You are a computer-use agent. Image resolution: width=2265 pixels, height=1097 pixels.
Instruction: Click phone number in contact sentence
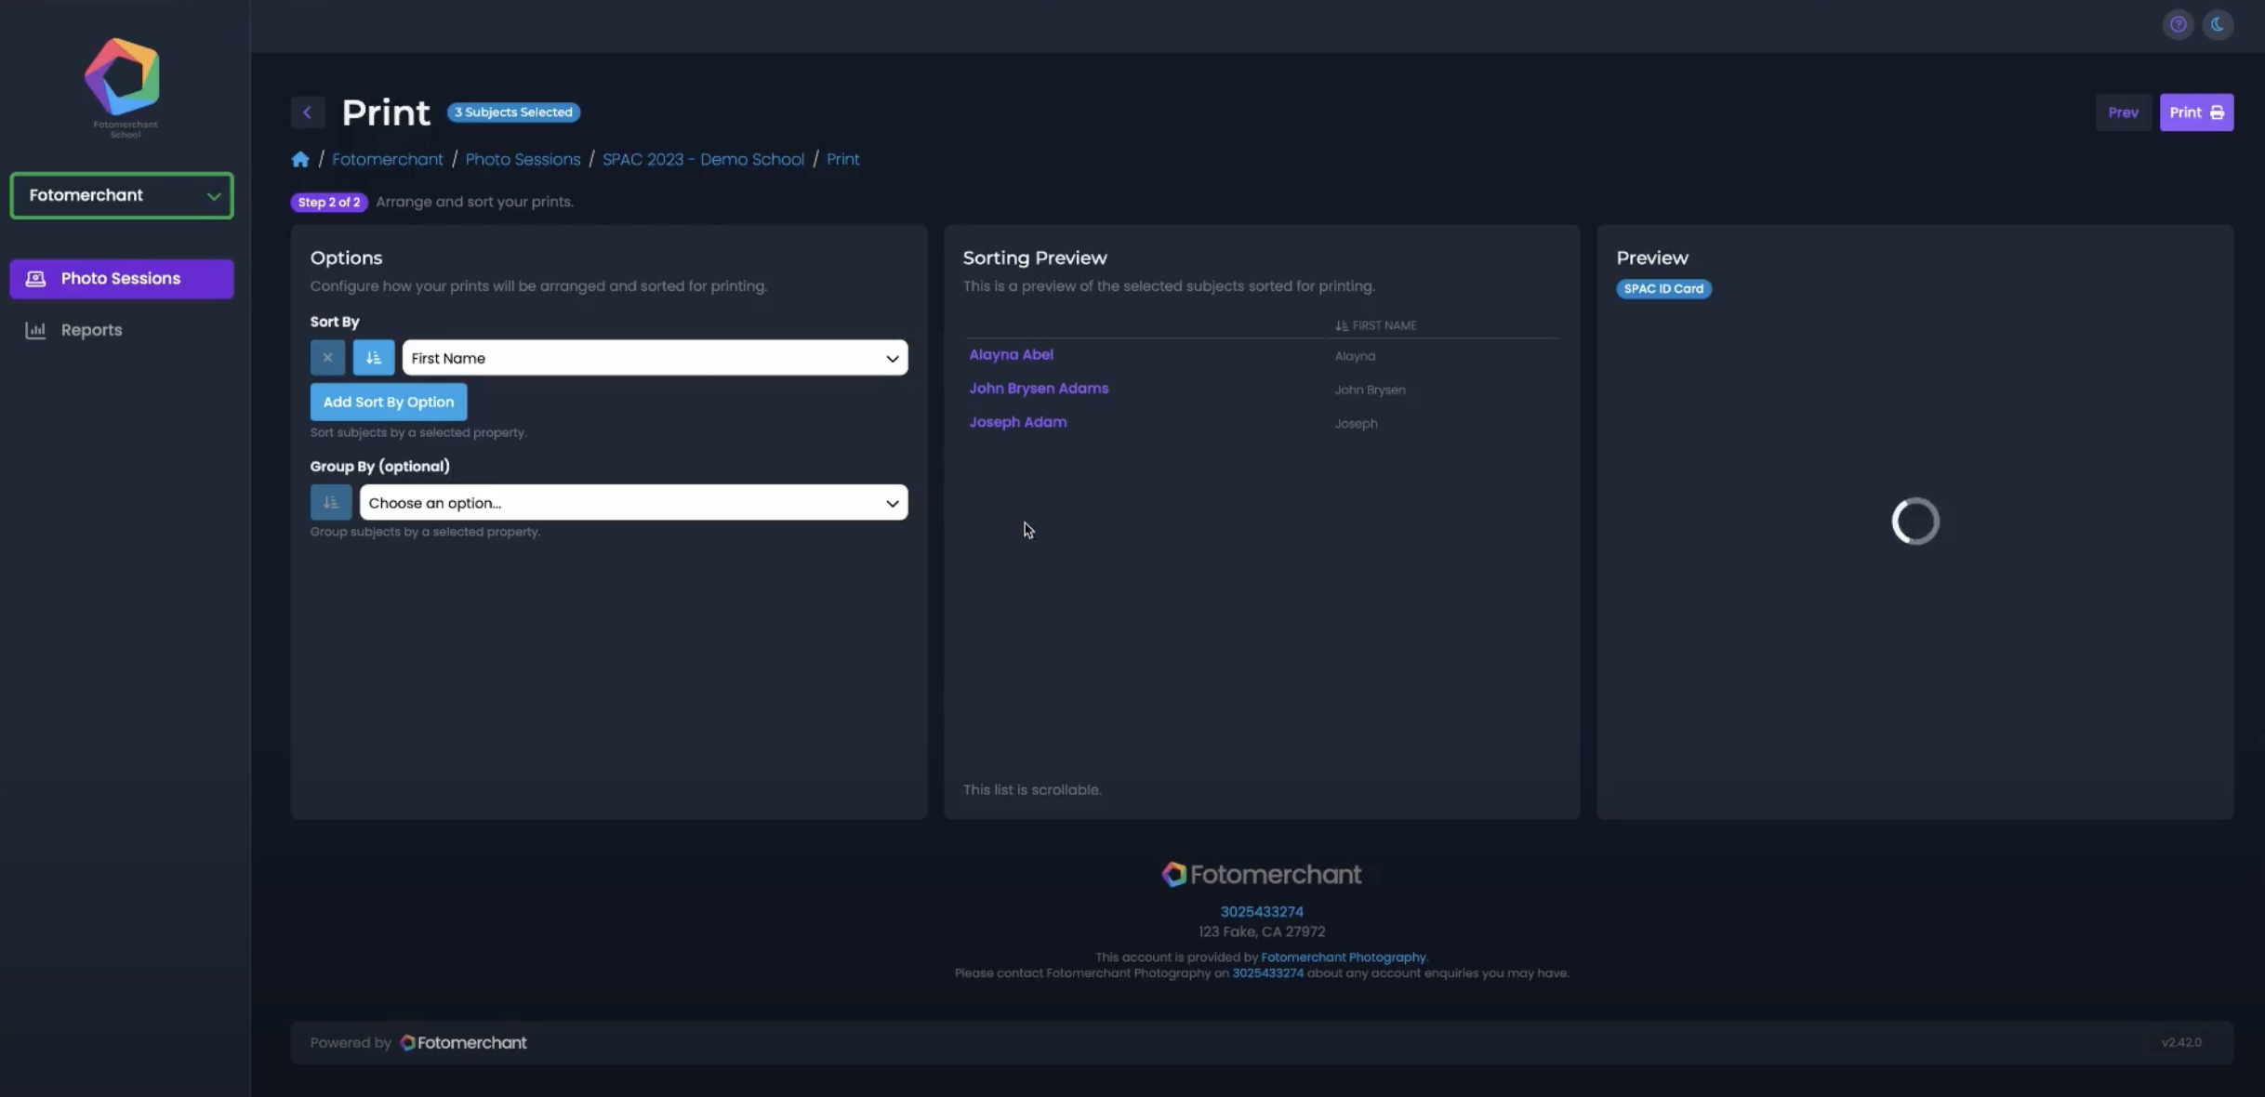coord(1267,973)
